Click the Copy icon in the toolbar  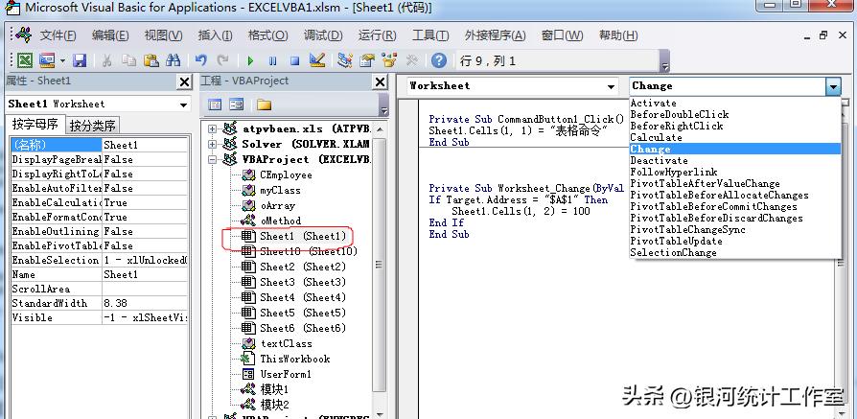coord(129,60)
